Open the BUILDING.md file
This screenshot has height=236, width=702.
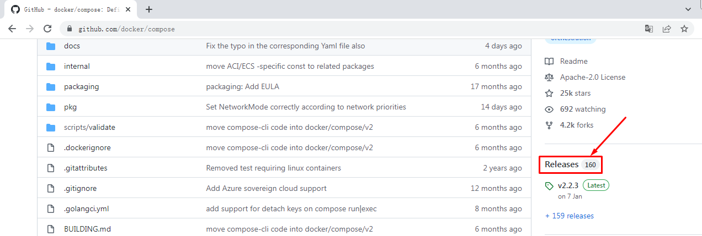[x=87, y=229]
